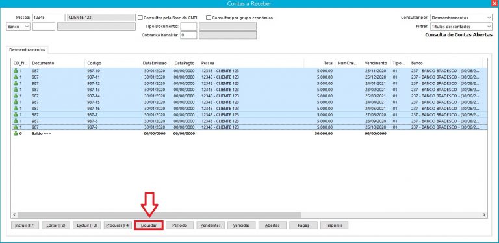Click the Pagas button

tap(303, 225)
